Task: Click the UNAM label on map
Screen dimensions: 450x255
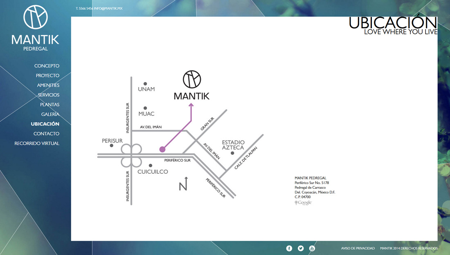Action: click(146, 89)
